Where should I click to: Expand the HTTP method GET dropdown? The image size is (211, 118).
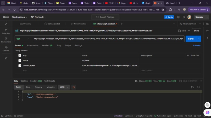coord(23,39)
